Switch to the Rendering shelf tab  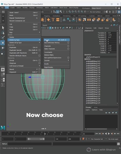[67, 16]
